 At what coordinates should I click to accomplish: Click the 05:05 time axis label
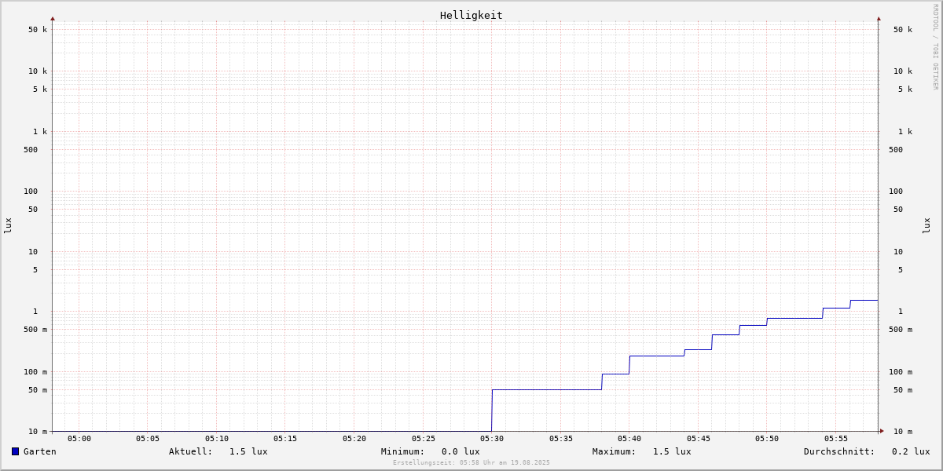(148, 439)
